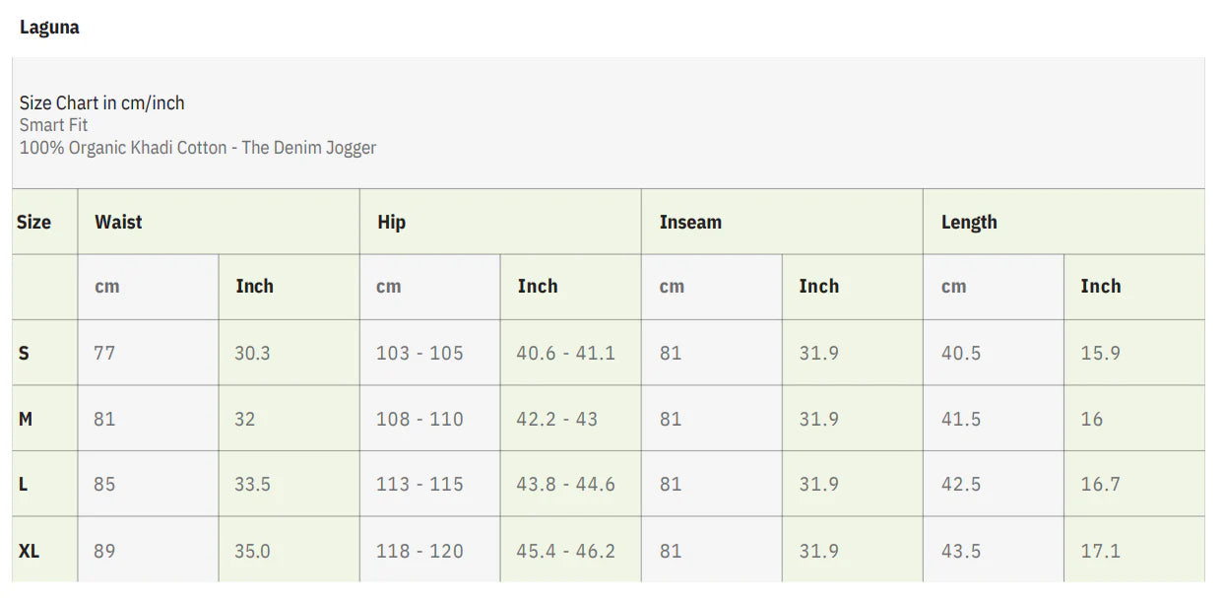This screenshot has height=598, width=1224.
Task: Click the Organic Khadi Cotton description line
Action: (x=198, y=148)
